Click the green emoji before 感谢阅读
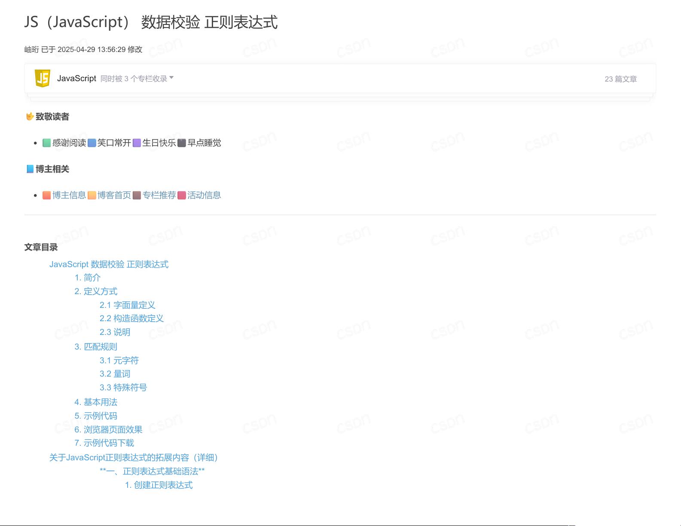The height and width of the screenshot is (526, 681). (47, 143)
